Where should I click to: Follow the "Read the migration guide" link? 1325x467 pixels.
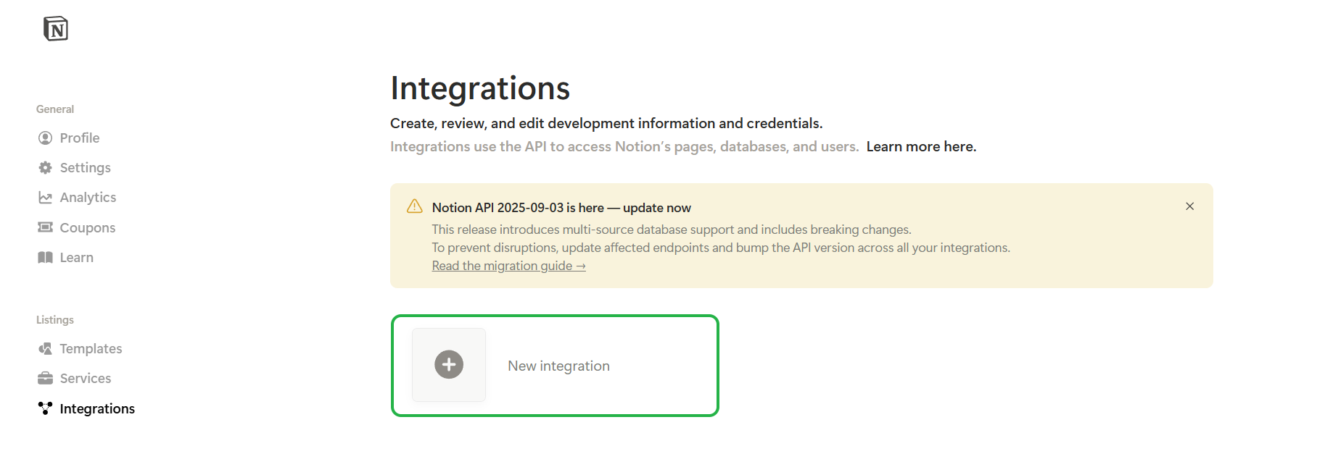pos(508,266)
